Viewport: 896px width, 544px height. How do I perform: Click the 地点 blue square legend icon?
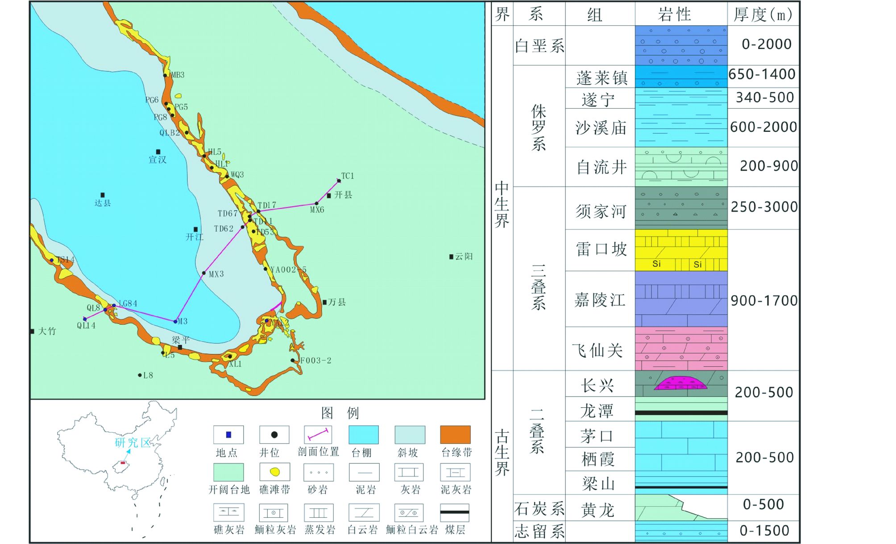(x=228, y=434)
